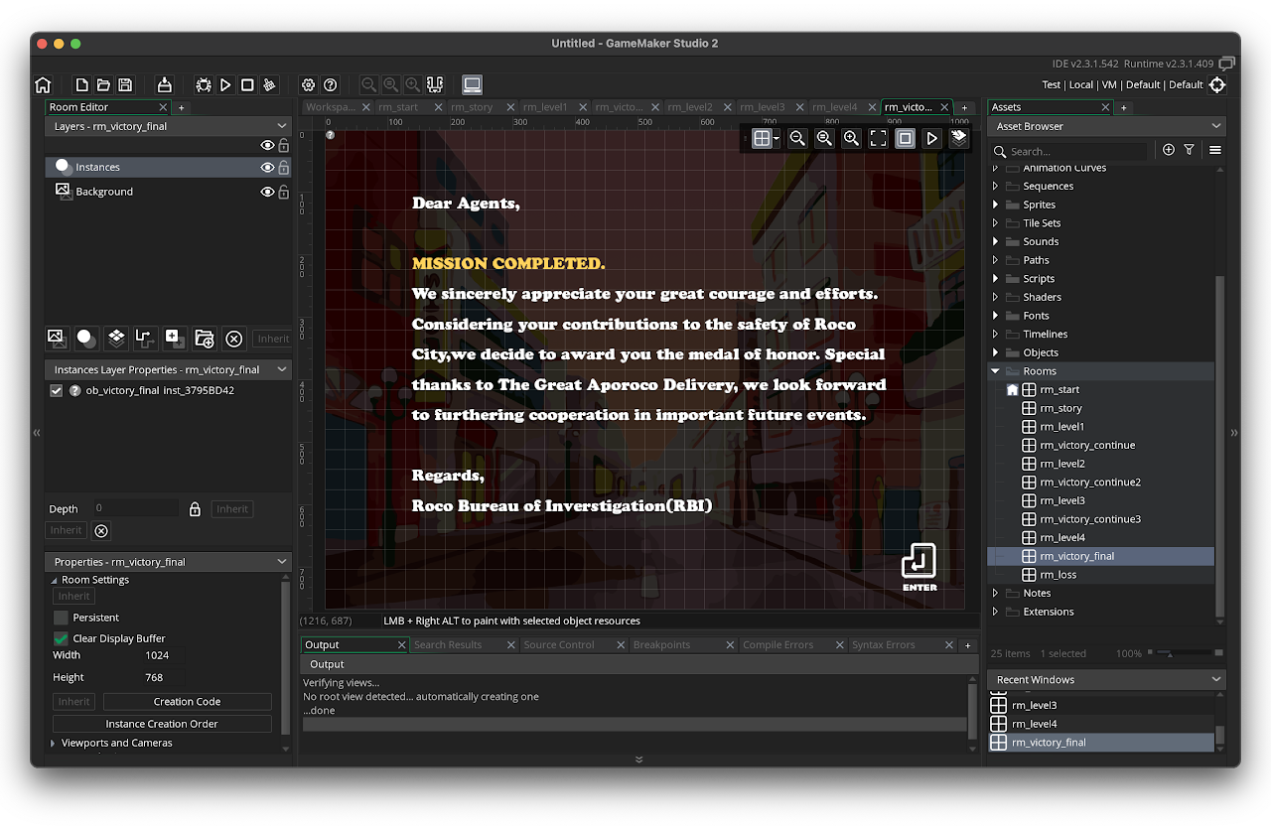Image resolution: width=1271 pixels, height=830 pixels.
Task: Clean the project with the broom icon
Action: tap(269, 85)
